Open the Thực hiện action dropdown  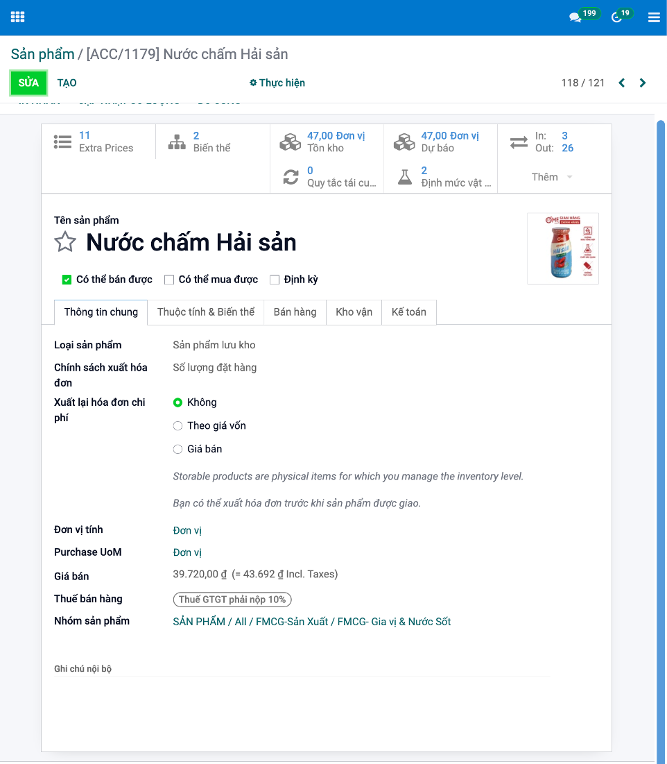tap(277, 83)
